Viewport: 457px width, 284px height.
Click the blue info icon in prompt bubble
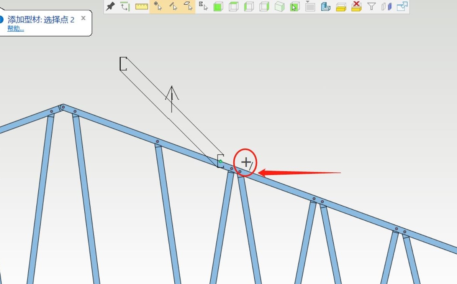(x=1, y=20)
